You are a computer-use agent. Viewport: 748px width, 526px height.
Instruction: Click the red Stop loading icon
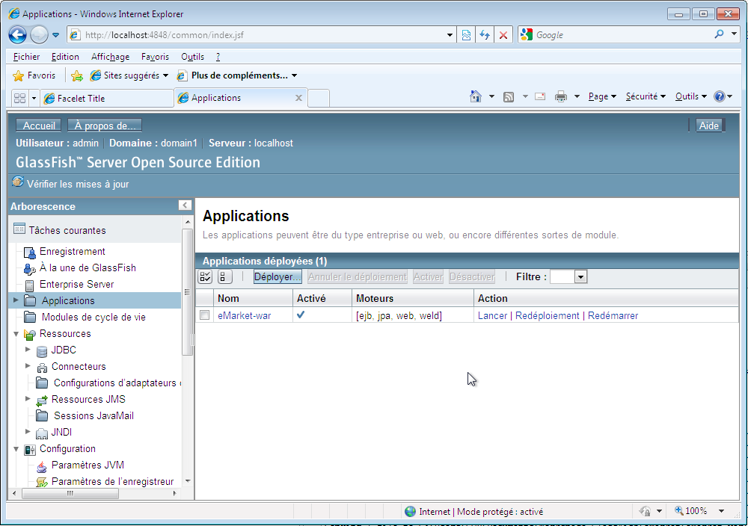click(x=503, y=35)
